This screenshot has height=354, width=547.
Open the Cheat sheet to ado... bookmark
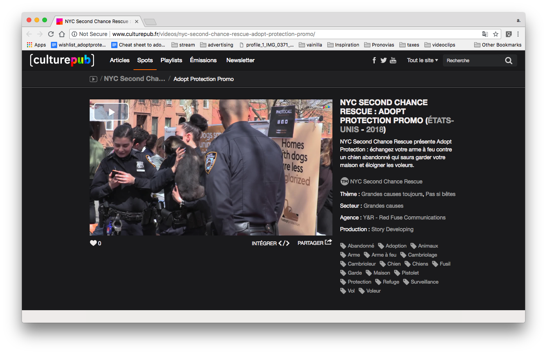point(138,45)
